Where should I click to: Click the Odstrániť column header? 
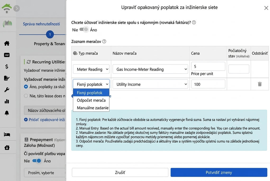(260, 53)
